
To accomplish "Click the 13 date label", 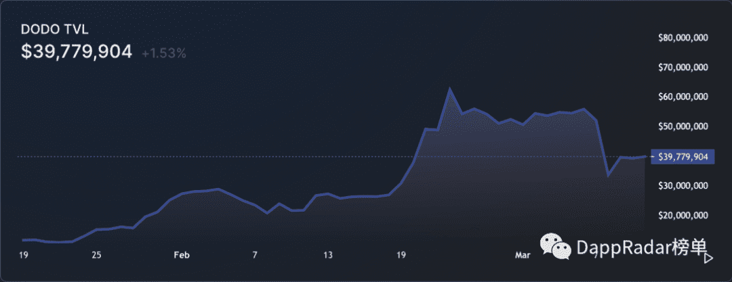I will click(328, 255).
